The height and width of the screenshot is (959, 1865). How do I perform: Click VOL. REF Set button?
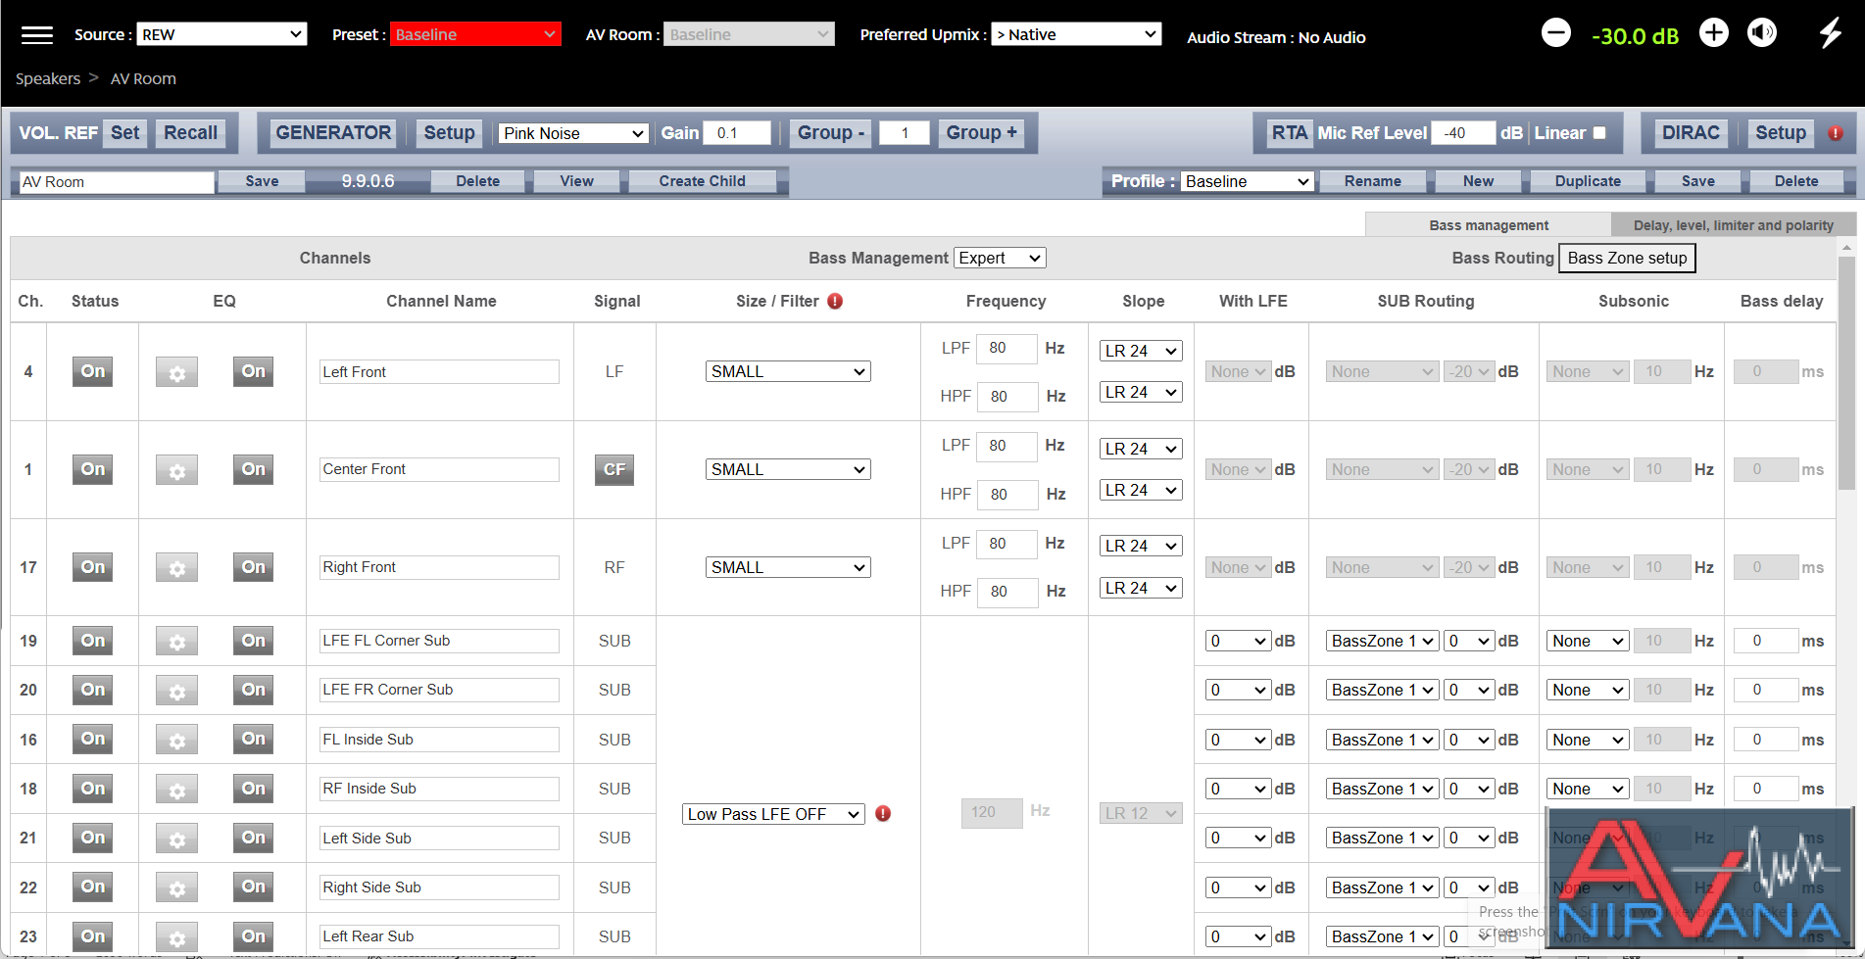[125, 133]
